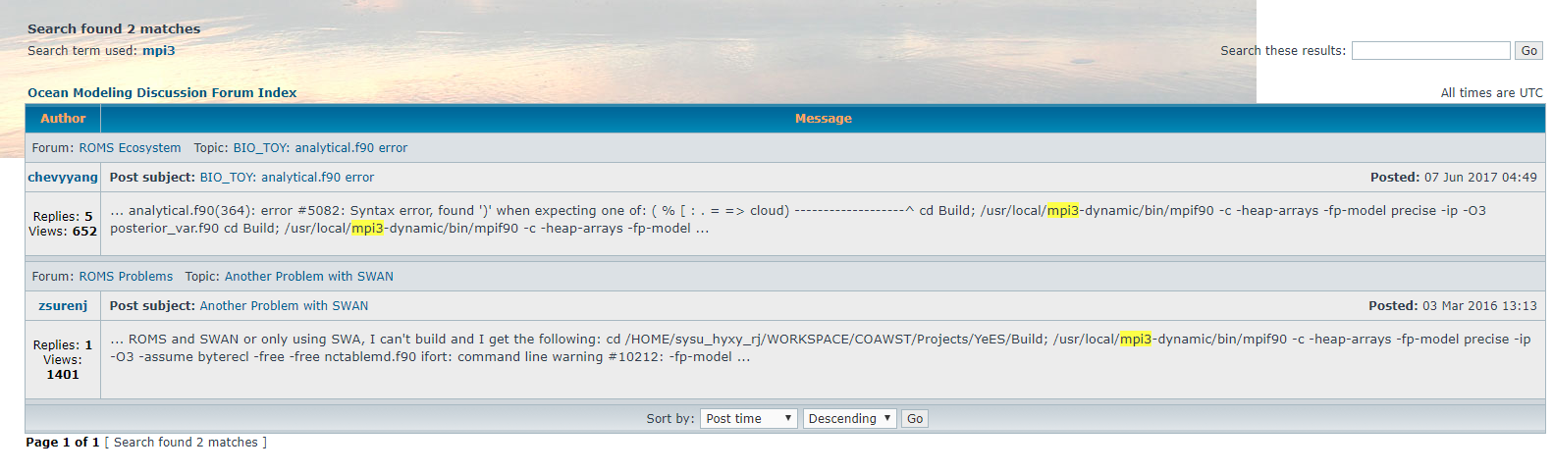Viewport: 1553px width, 473px height.
Task: Click the Author column header
Action: 63,119
